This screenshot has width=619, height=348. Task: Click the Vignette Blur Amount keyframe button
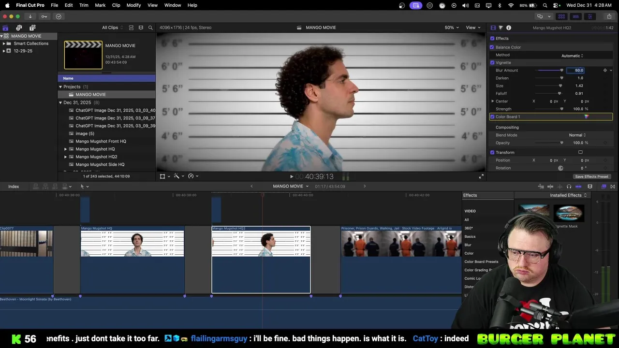[604, 70]
